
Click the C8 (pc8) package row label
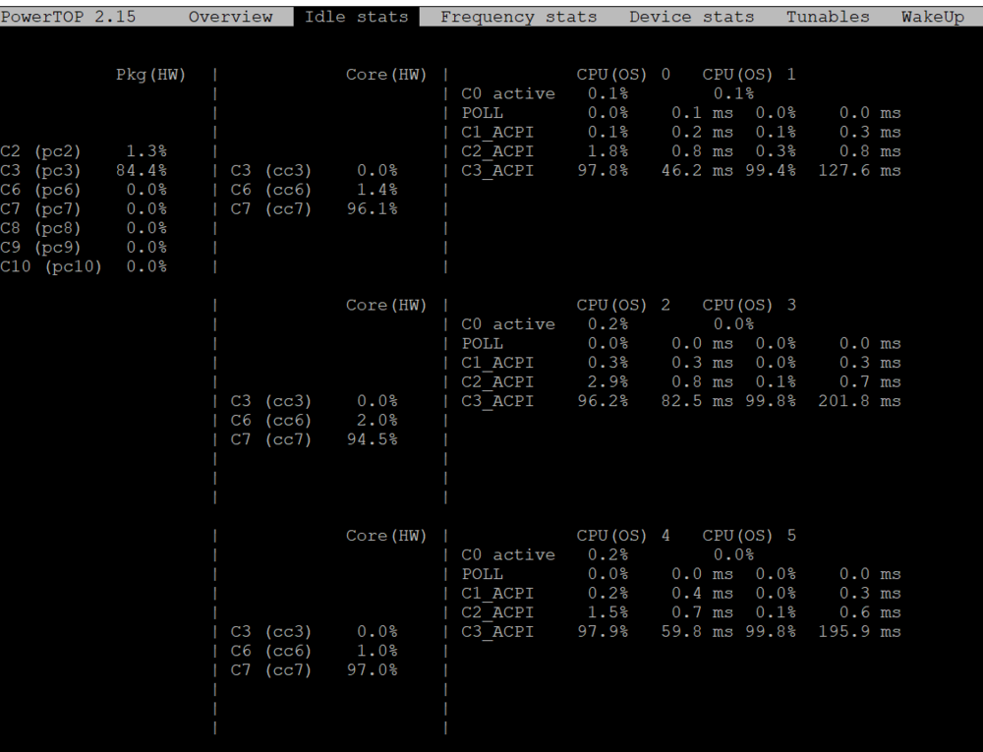(x=40, y=228)
